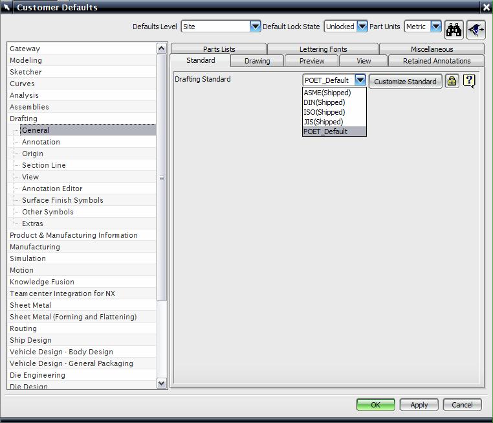
Task: Switch to the Lettering Fonts tab
Action: 323,49
